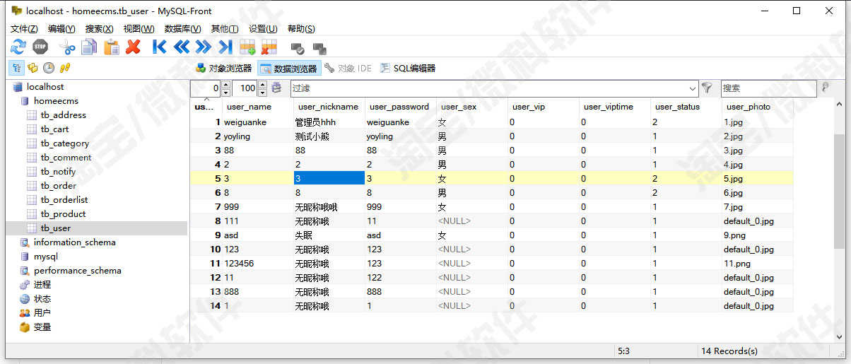Open the 搜索(X) menu
Image resolution: width=851 pixels, height=364 pixels.
click(x=99, y=29)
